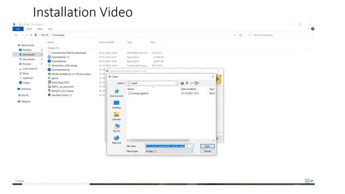Select Downloads in Explorer navigation pane

point(29,54)
